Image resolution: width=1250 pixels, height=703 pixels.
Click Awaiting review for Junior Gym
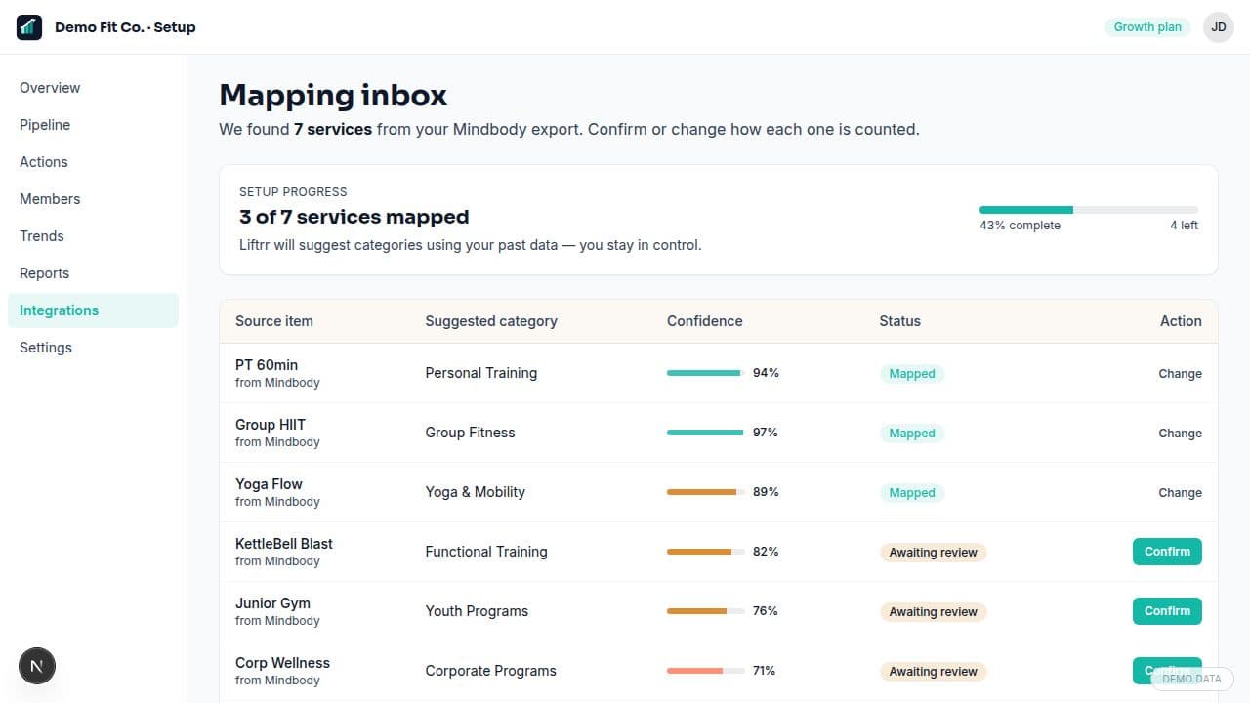click(x=934, y=612)
